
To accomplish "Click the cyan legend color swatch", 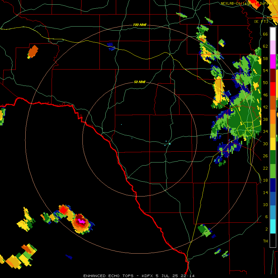I will [273, 226].
